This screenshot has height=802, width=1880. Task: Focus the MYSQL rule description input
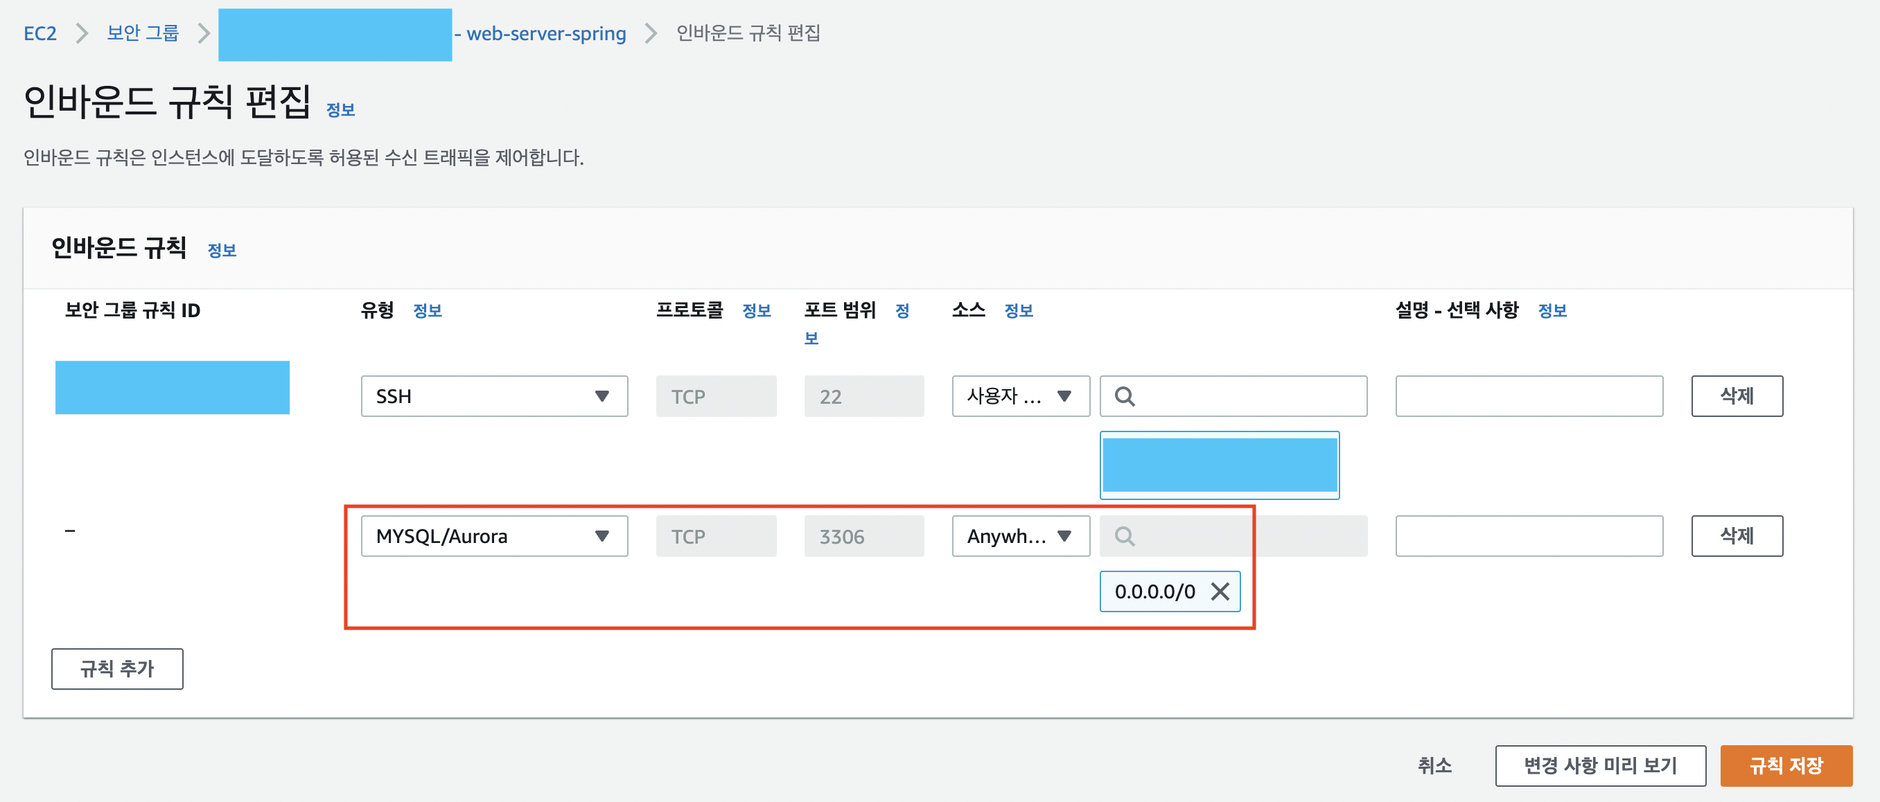1528,537
